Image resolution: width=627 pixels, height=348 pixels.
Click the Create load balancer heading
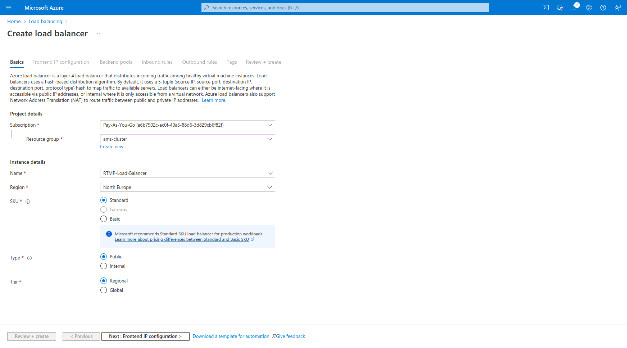pyautogui.click(x=47, y=33)
